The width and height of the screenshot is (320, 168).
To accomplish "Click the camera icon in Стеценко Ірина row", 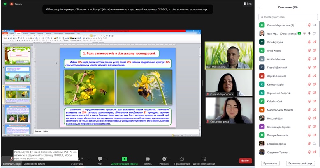I will click(315, 143).
